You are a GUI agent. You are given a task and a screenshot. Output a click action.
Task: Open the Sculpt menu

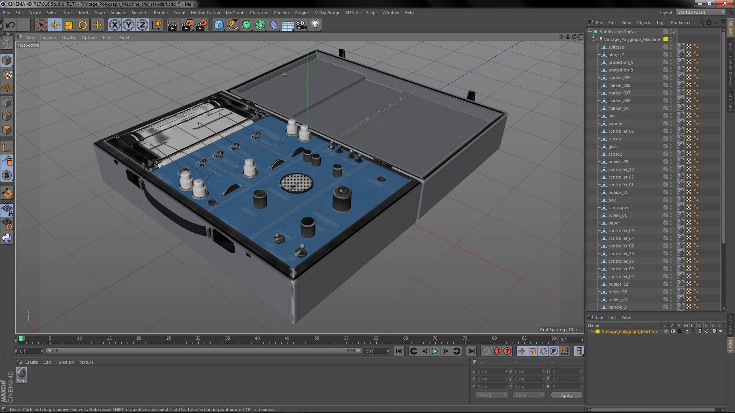(x=179, y=13)
